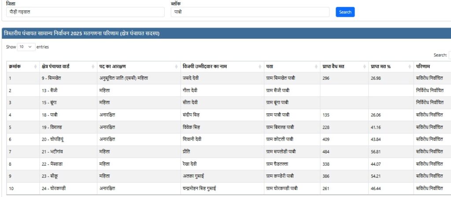Click the blue Search button
The height and width of the screenshot is (197, 451).
pyautogui.click(x=345, y=12)
